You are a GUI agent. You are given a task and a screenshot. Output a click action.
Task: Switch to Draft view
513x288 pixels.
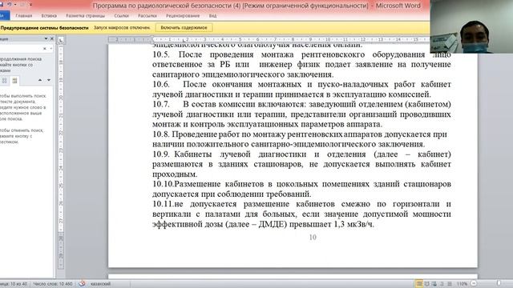pos(450,284)
